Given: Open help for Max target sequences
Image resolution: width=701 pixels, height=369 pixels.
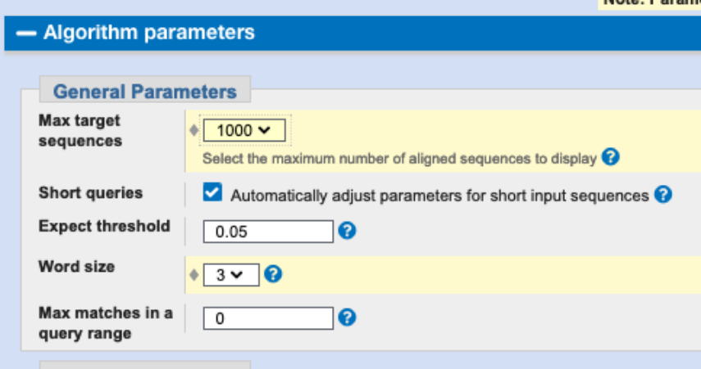Looking at the screenshot, I should pos(610,157).
